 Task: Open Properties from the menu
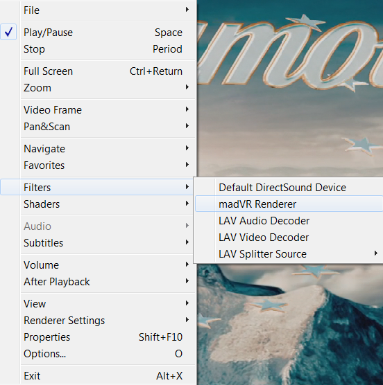pyautogui.click(x=99, y=337)
